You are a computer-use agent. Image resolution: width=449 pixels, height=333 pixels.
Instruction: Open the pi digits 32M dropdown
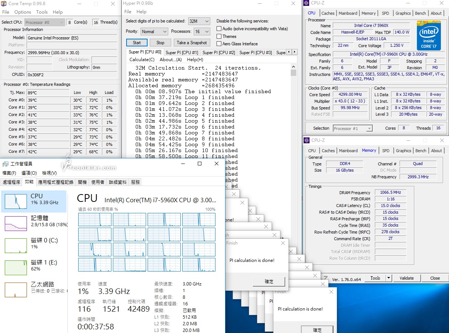pyautogui.click(x=199, y=21)
